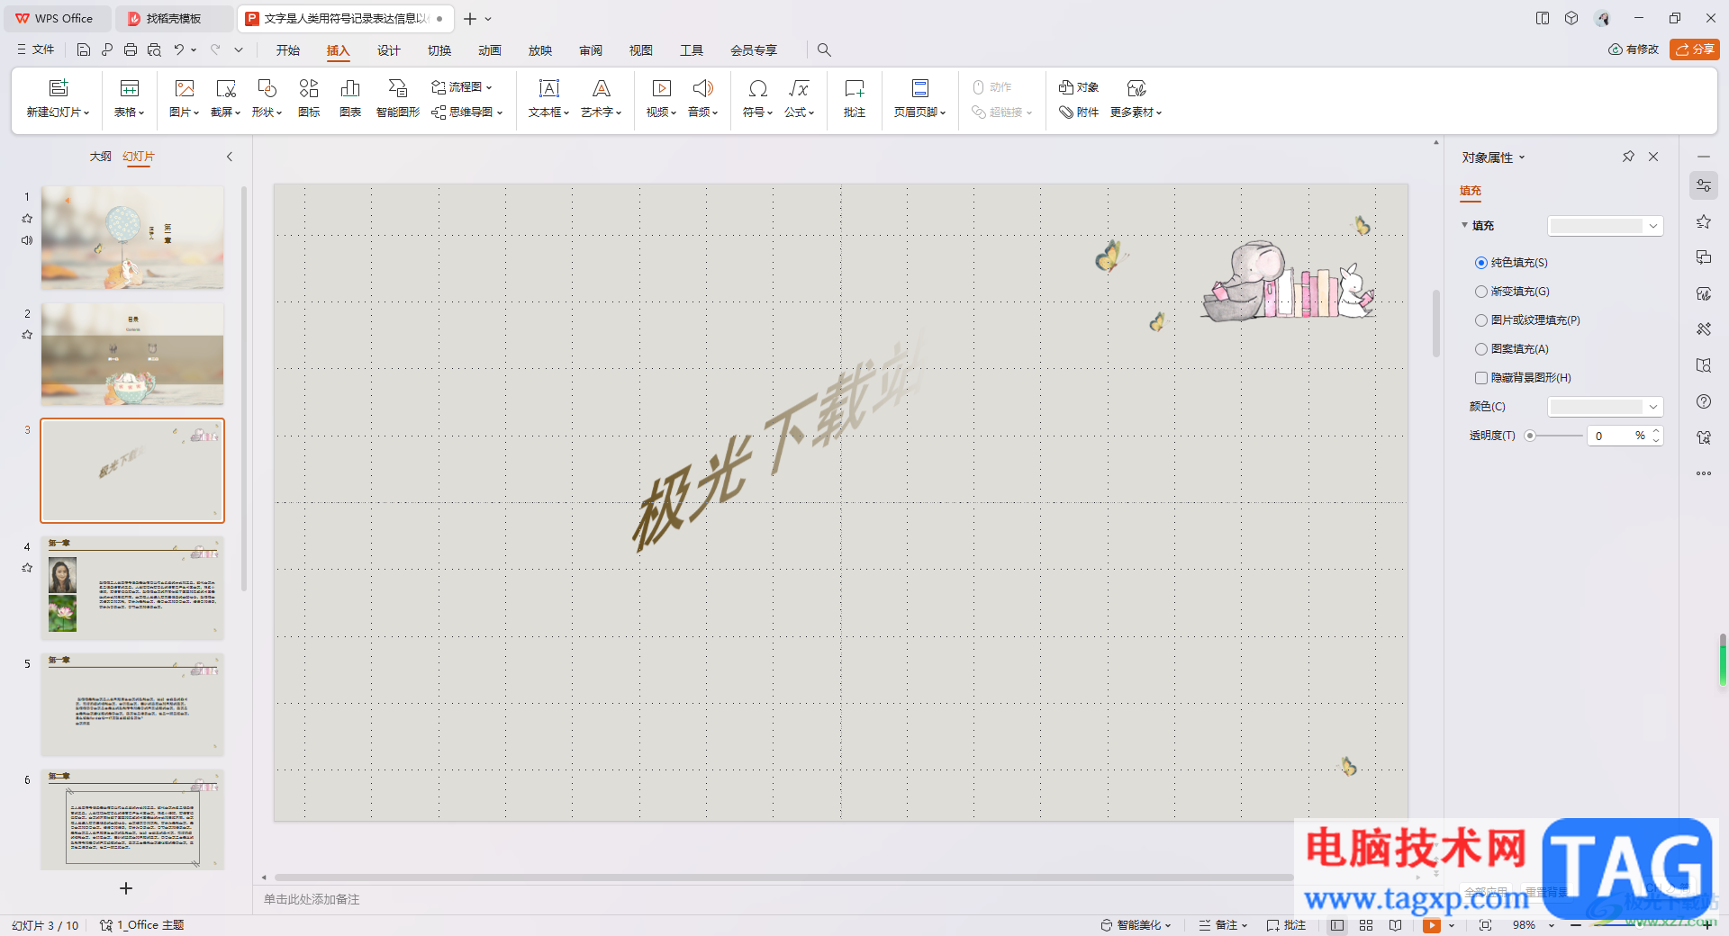Toggle Notes (备注) in status bar
The image size is (1729, 936).
(x=1223, y=925)
